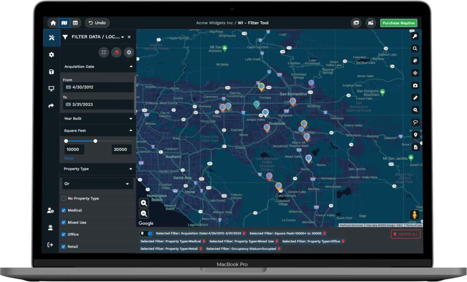
Task: Uncheck the Medical property type
Action: tap(64, 210)
